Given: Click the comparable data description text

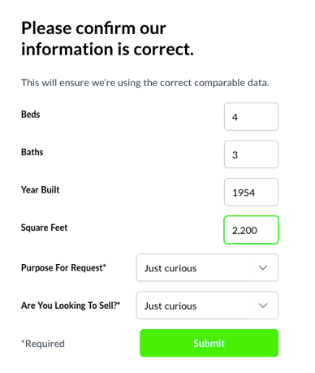Looking at the screenshot, I should [x=145, y=83].
